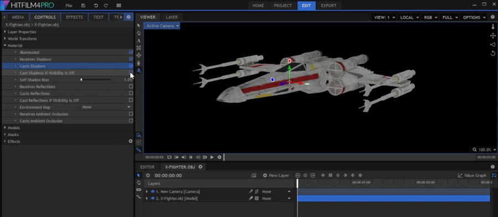This screenshot has height=217, width=498.
Task: Enable Receives Ambient Occlusion checkbox
Action: tap(131, 113)
